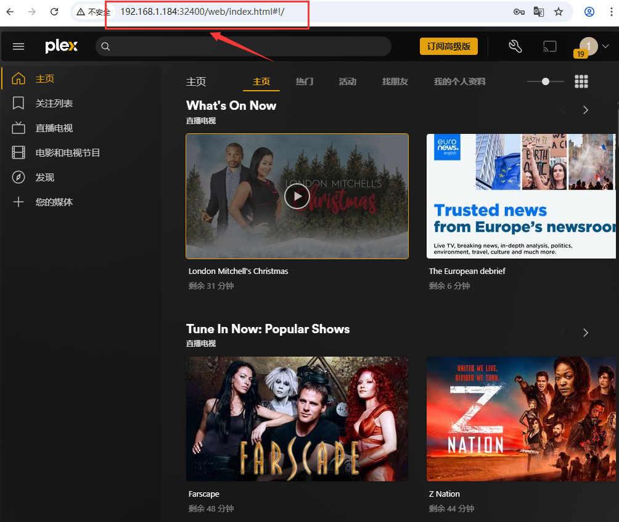Open the Plex settings wrench icon
The image size is (619, 522).
coord(515,46)
